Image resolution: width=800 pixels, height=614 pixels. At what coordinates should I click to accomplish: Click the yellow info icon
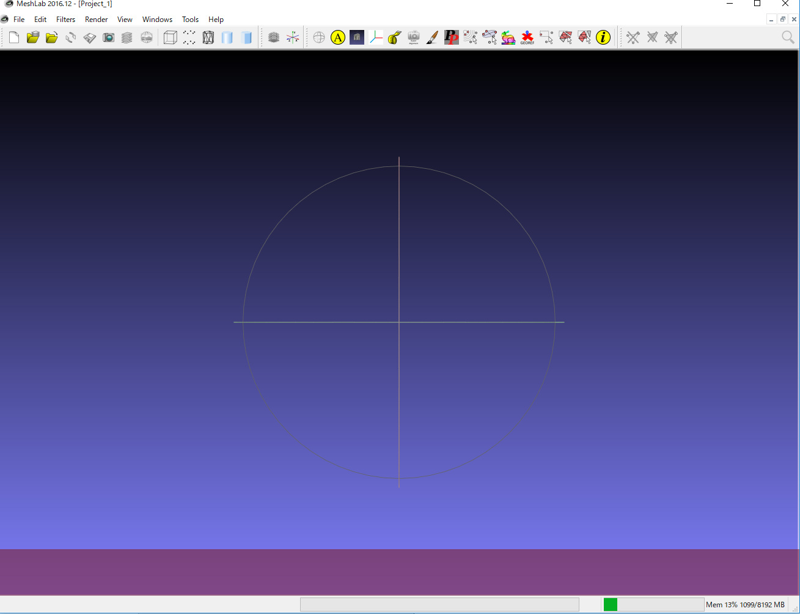[603, 38]
